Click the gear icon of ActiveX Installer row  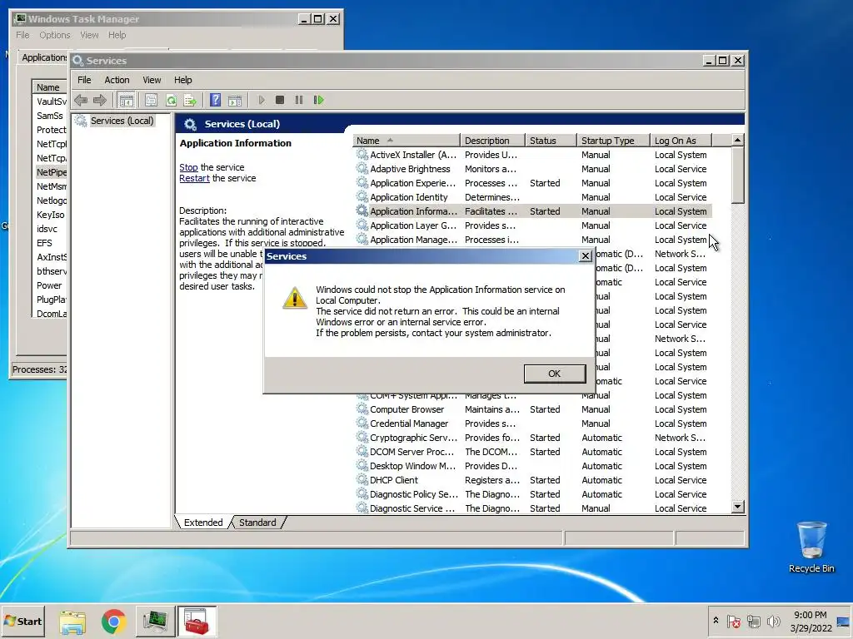coord(362,154)
